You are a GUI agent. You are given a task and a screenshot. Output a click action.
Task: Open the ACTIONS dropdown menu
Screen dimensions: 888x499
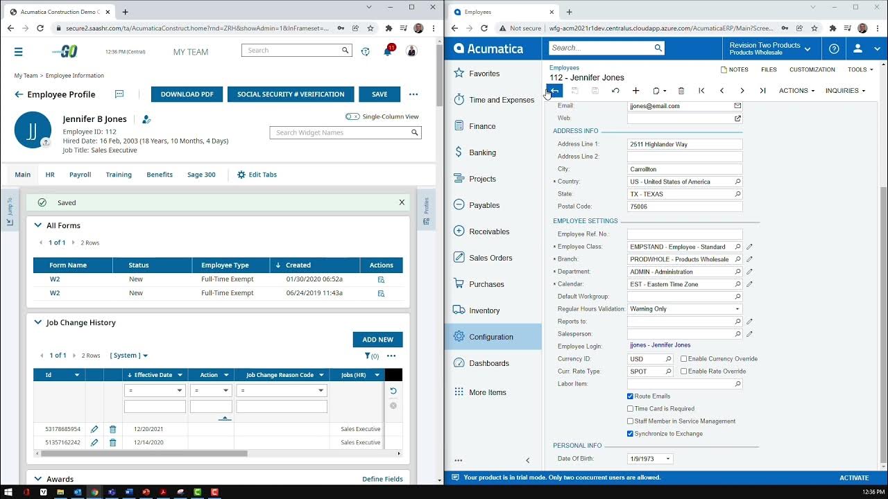796,91
